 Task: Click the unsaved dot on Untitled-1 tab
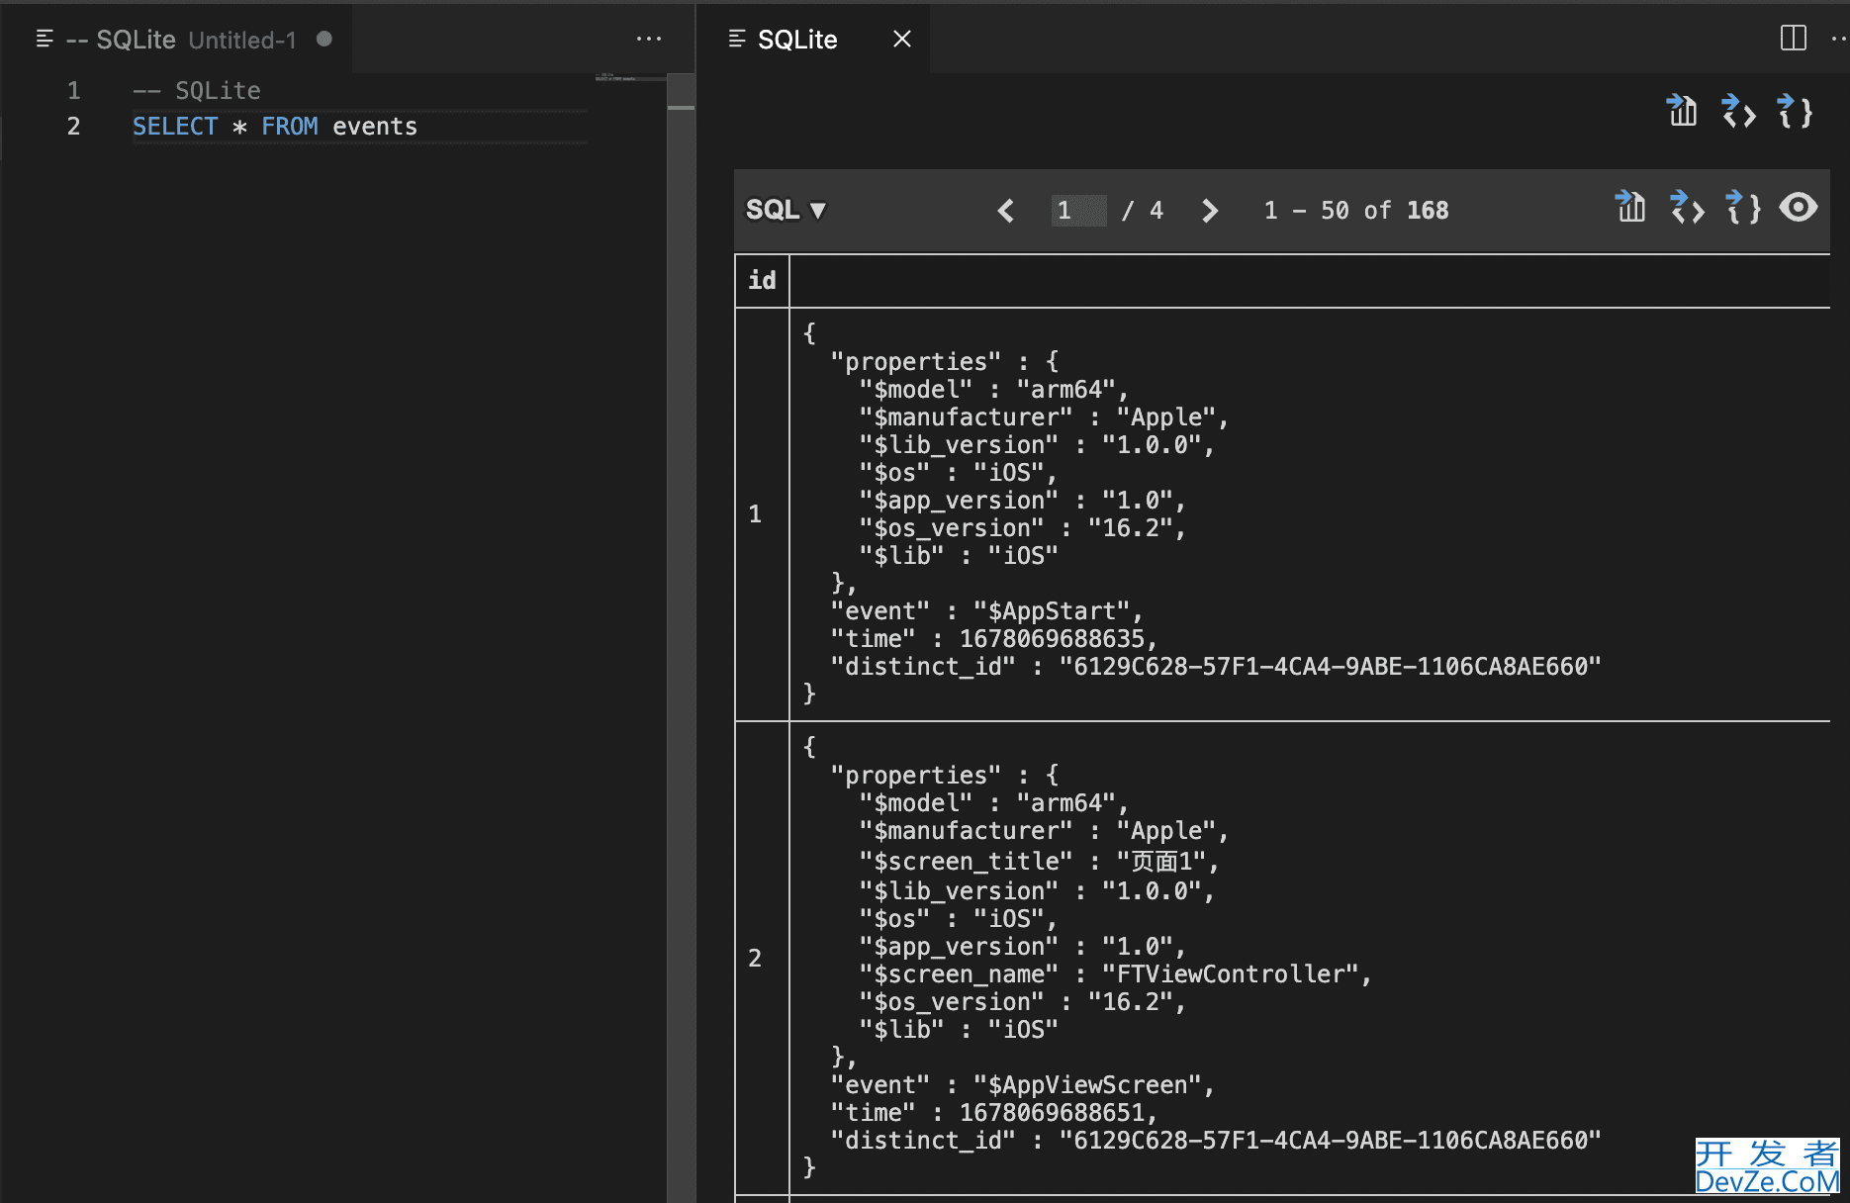click(324, 39)
